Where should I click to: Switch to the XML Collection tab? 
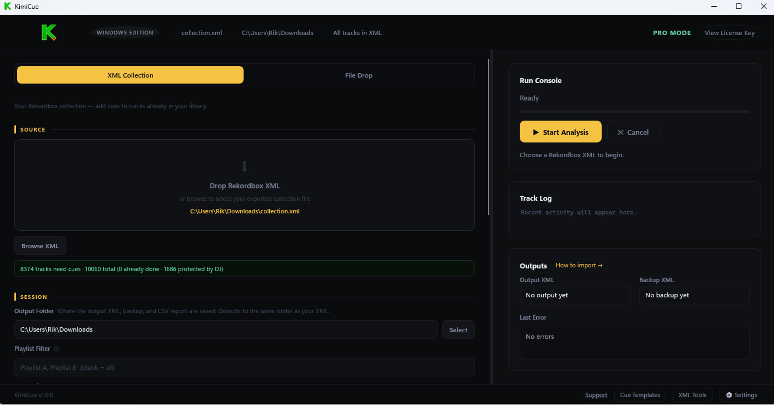pyautogui.click(x=130, y=75)
